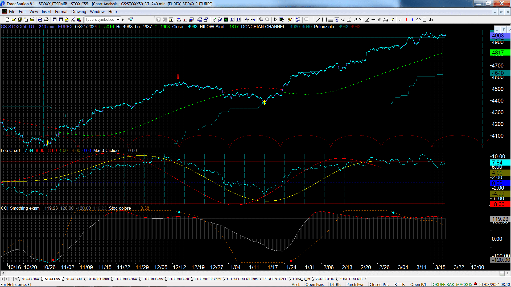The height and width of the screenshot is (287, 511).
Task: Click MACROS in status bar
Action: click(464, 284)
